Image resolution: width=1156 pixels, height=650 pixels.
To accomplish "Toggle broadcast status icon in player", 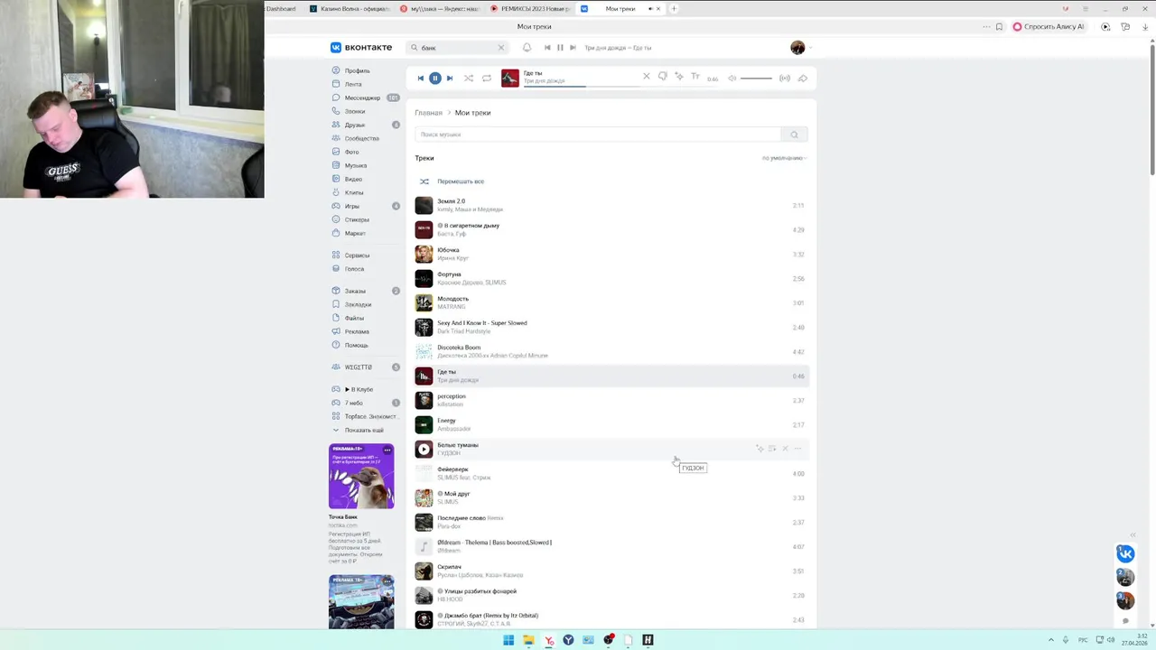I will pyautogui.click(x=785, y=79).
